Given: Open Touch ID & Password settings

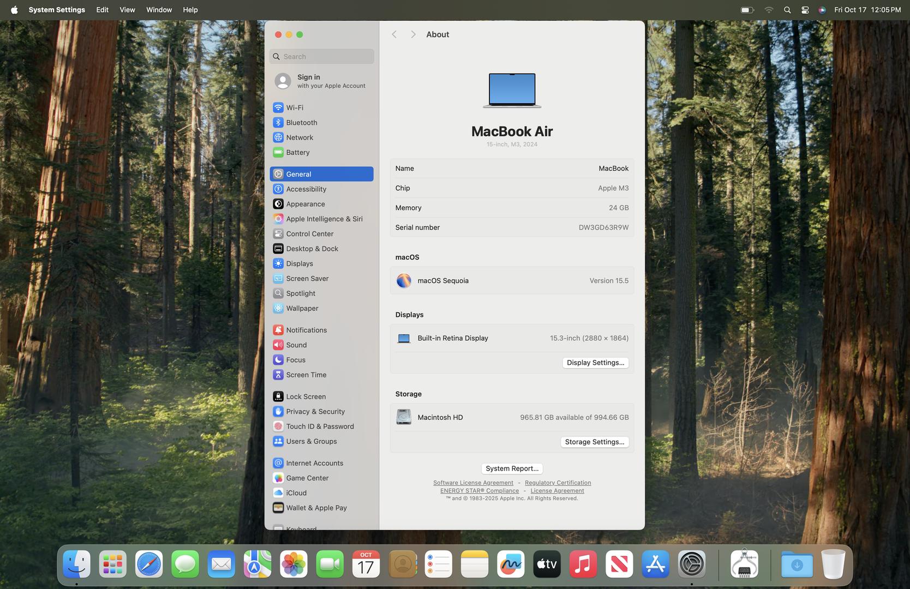Looking at the screenshot, I should 319,426.
